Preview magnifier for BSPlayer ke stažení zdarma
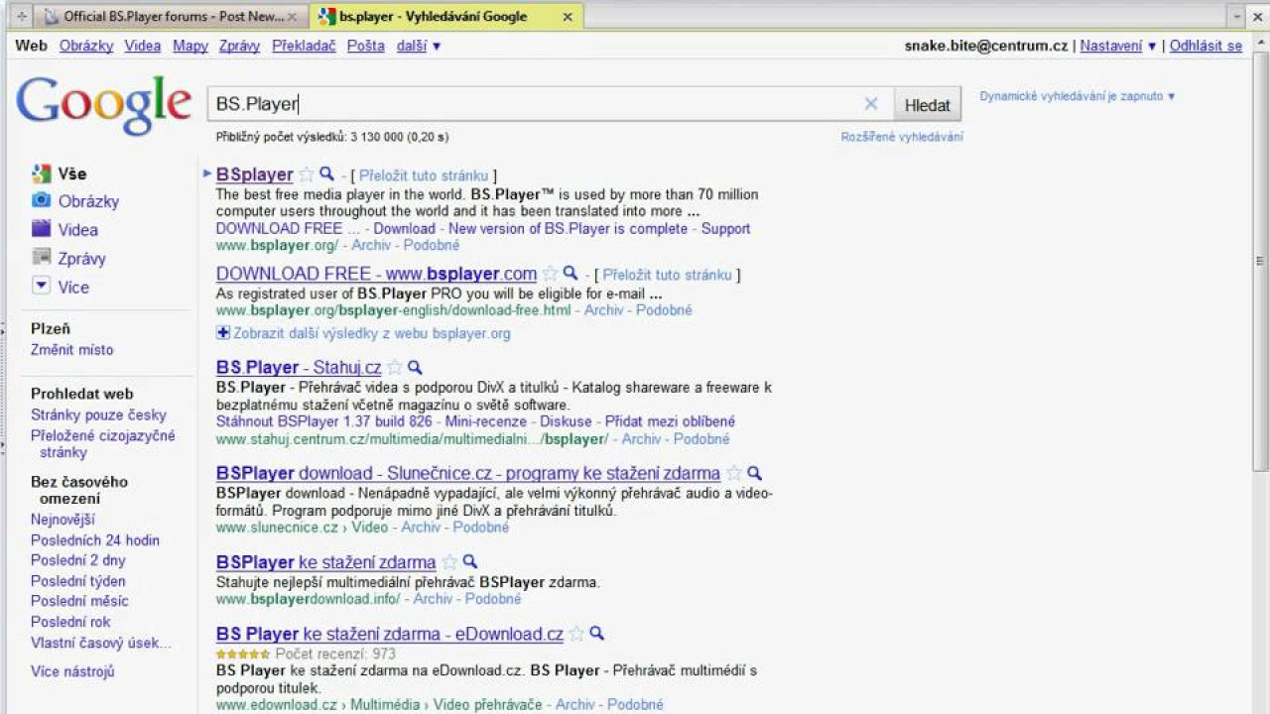Image resolution: width=1270 pixels, height=714 pixels. [x=469, y=562]
